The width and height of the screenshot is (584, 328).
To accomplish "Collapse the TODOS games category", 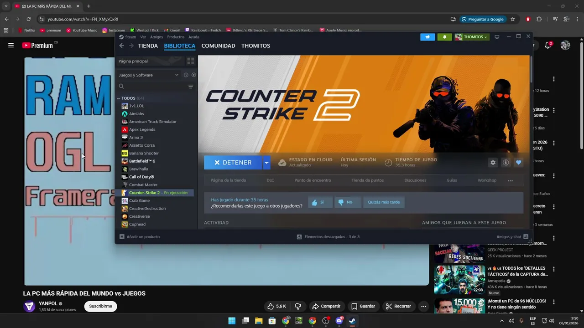I will tap(119, 98).
